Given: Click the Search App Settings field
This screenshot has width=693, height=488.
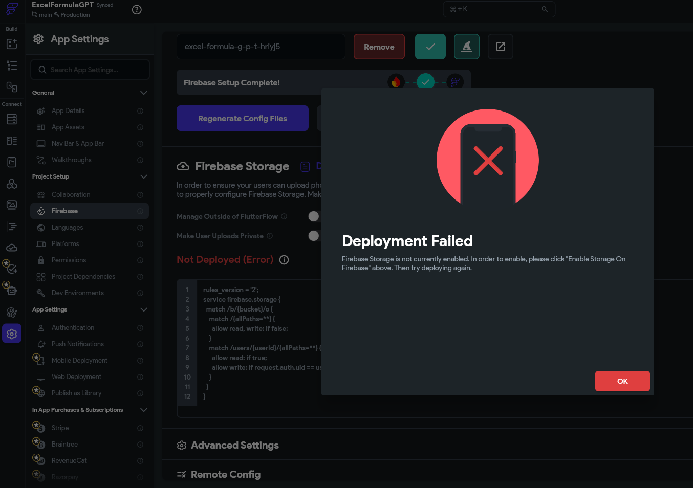Looking at the screenshot, I should (90, 70).
